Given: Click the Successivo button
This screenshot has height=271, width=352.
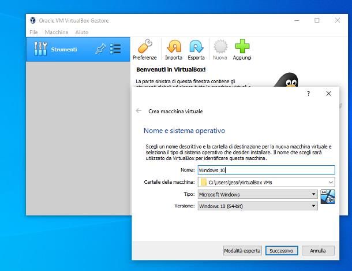Looking at the screenshot, I should (282, 251).
